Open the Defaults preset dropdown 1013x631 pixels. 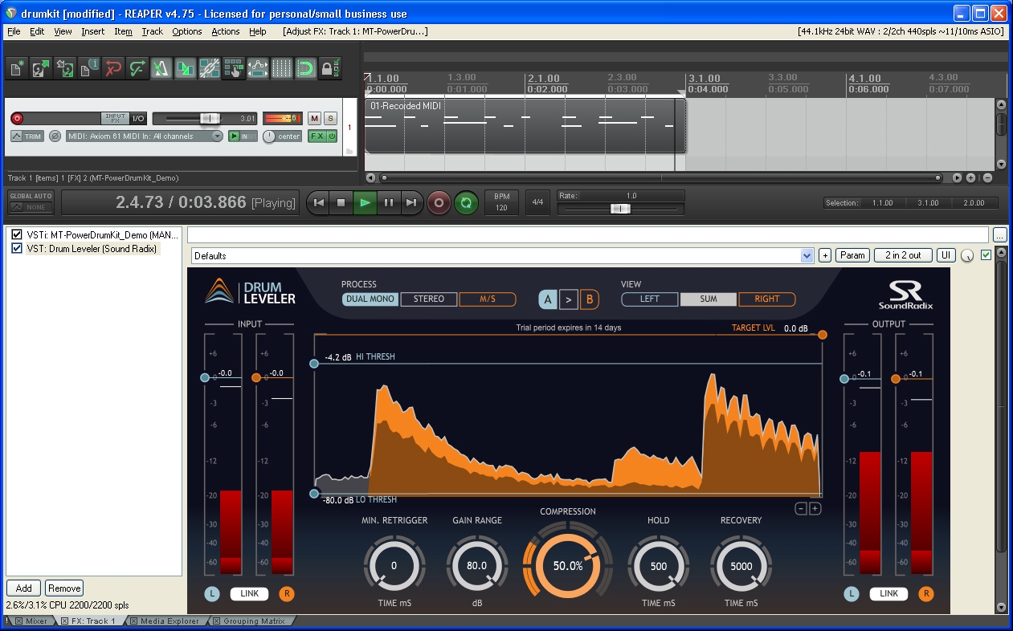tap(807, 255)
